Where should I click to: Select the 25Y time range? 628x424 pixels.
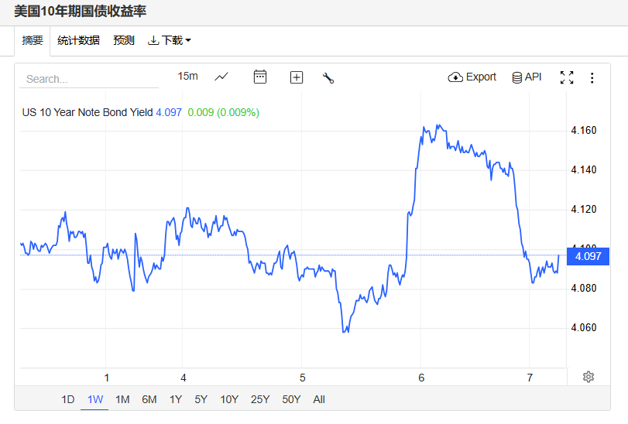point(260,399)
